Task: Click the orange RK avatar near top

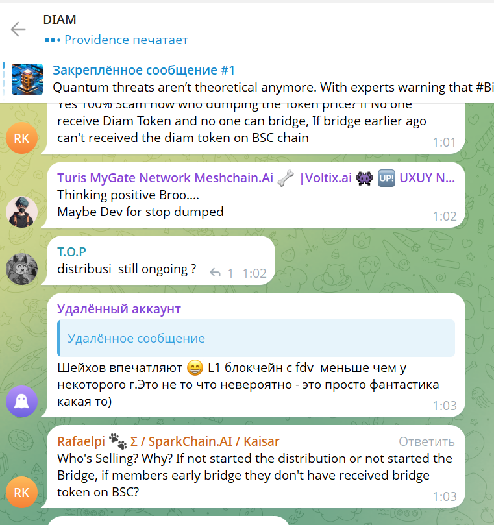Action: [22, 138]
